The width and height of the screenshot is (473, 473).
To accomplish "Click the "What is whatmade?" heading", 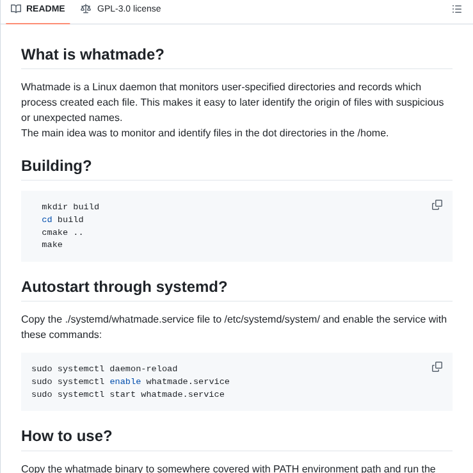I will (93, 54).
